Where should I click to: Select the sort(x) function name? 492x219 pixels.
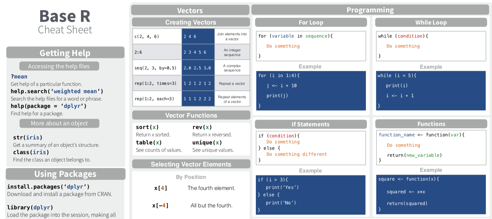pyautogui.click(x=147, y=127)
